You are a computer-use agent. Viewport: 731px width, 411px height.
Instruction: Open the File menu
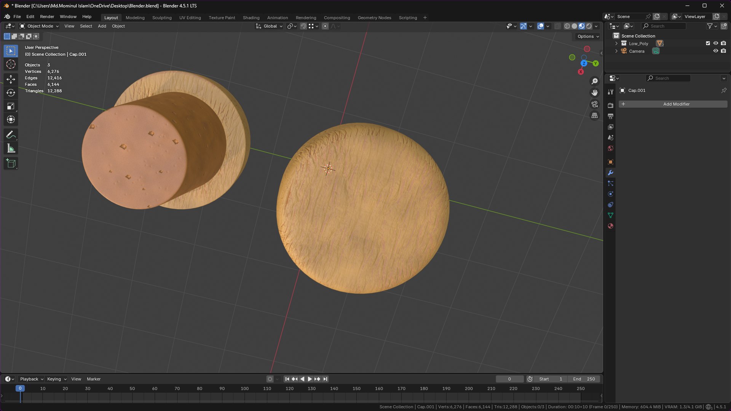17,16
